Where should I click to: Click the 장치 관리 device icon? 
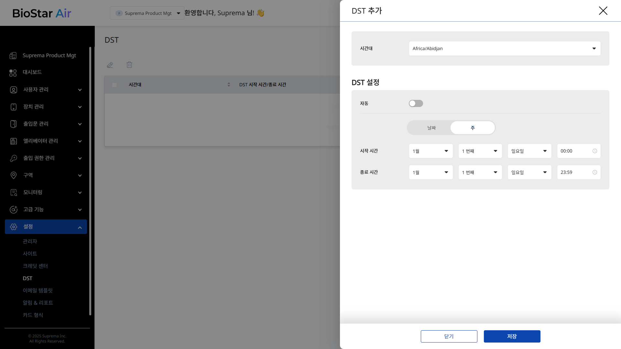click(13, 107)
